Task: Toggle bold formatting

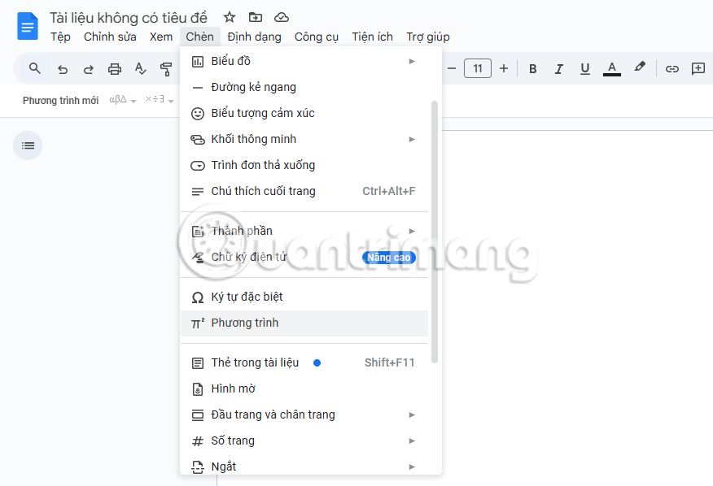Action: 533,68
